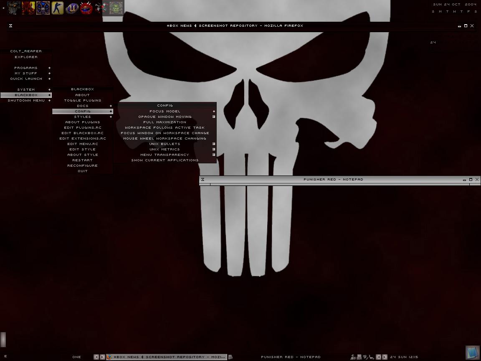Expand the Styles submenu
The height and width of the screenshot is (361, 481).
(83, 117)
